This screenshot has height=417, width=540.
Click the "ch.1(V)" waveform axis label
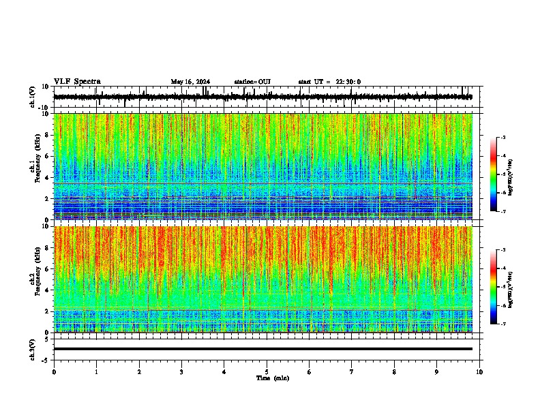point(33,97)
